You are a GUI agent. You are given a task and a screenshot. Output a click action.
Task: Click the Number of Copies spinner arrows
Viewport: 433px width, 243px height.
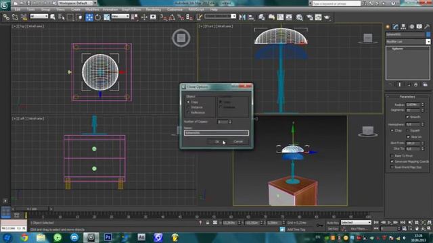[x=230, y=122]
